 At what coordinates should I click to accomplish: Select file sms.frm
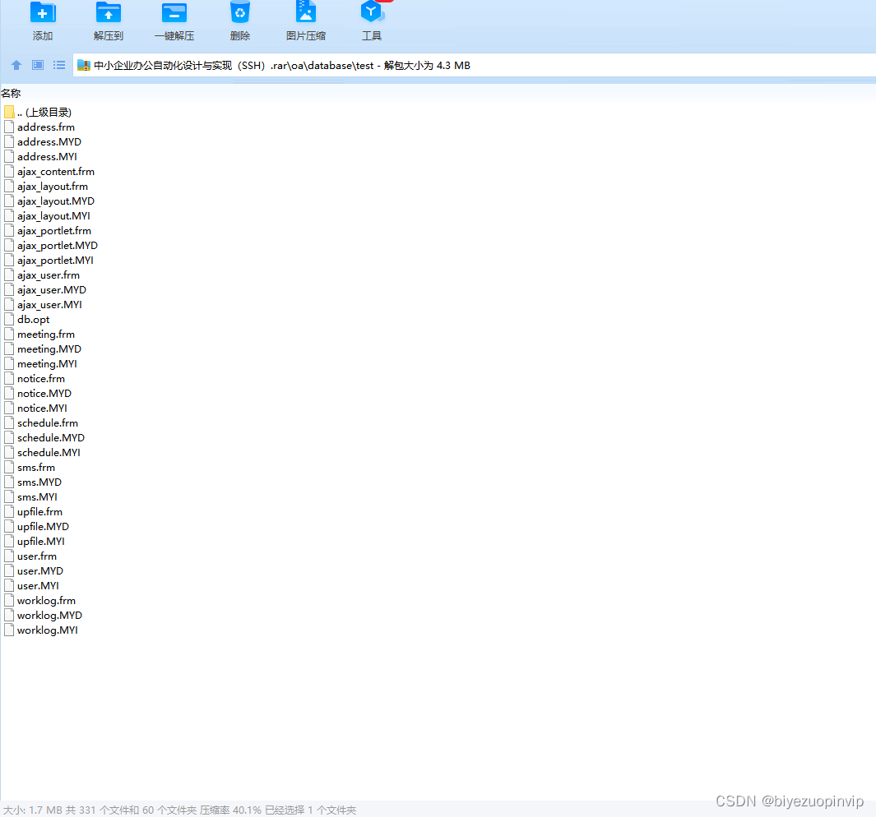pyautogui.click(x=36, y=468)
